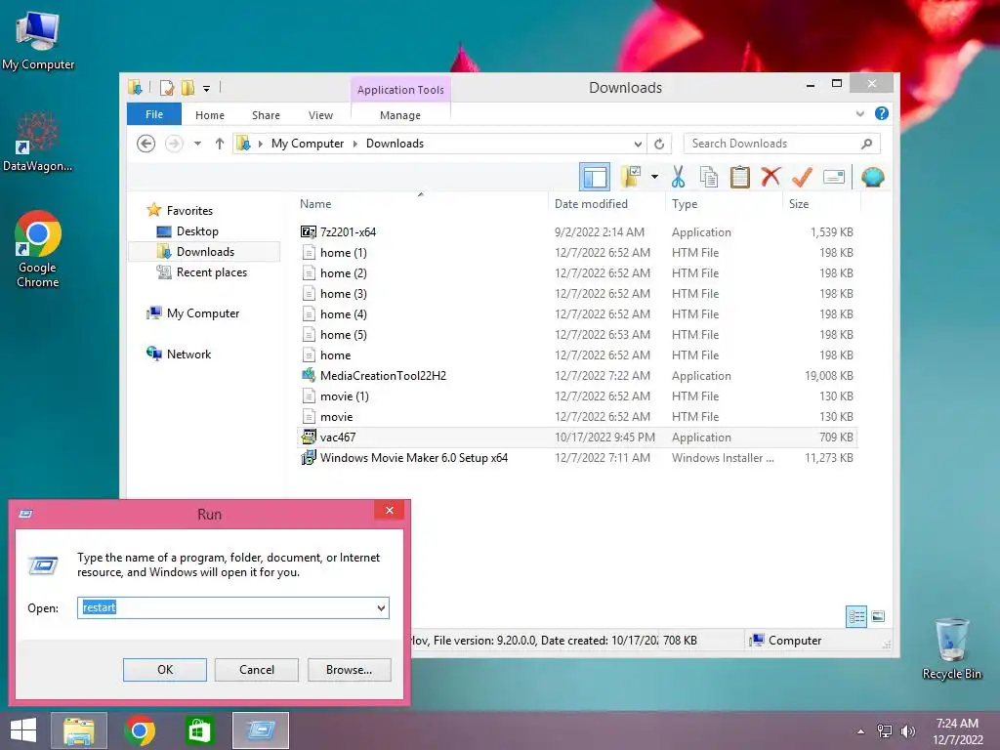The width and height of the screenshot is (1000, 750).
Task: Select Desktop in navigation pane
Action: tap(197, 230)
